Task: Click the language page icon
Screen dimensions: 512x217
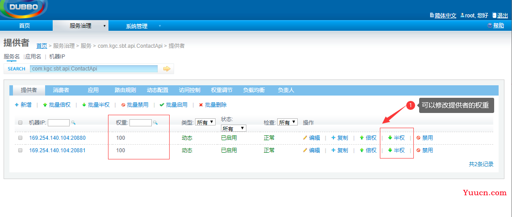Action: tap(433, 15)
